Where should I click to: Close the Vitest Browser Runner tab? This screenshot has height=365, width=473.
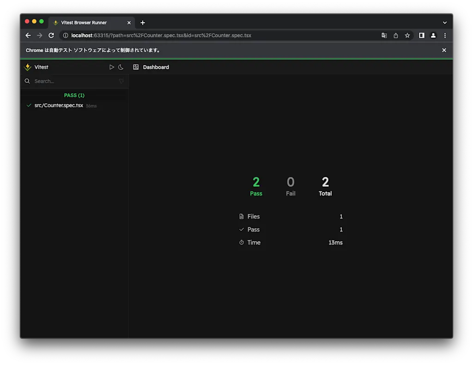point(129,23)
